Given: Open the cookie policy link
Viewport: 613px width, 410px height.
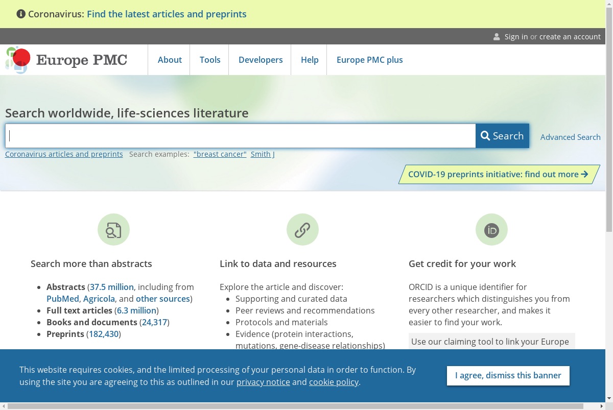Looking at the screenshot, I should pos(334,382).
